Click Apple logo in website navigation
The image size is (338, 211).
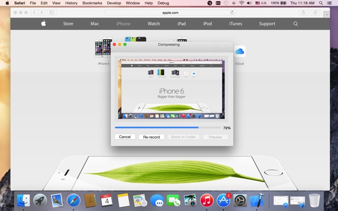44,24
